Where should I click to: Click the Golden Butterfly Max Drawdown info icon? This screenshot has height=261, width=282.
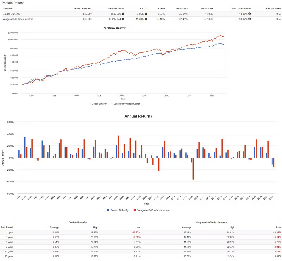tap(250, 14)
